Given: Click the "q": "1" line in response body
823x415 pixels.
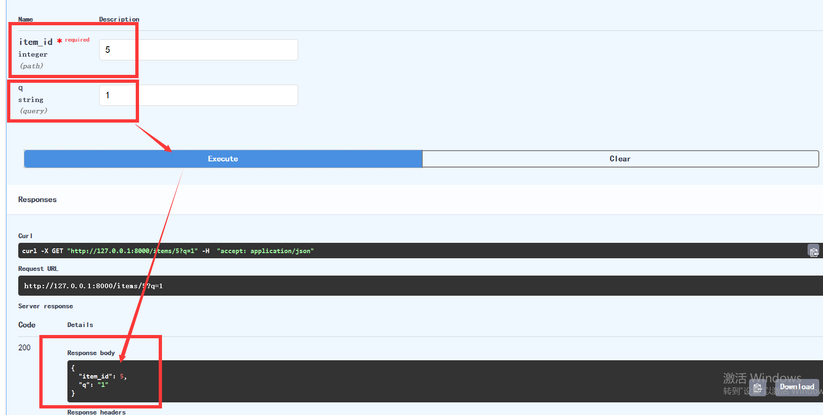Looking at the screenshot, I should tap(94, 385).
